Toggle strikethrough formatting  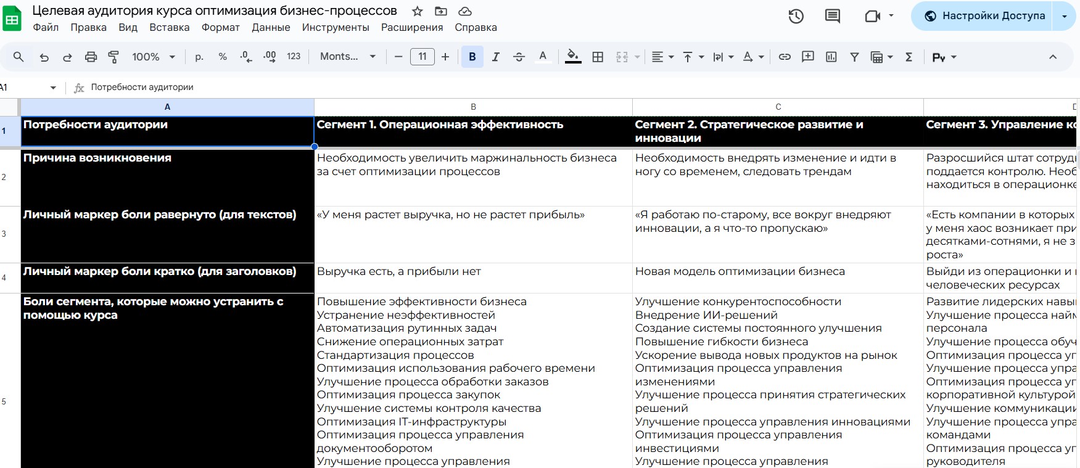point(519,57)
